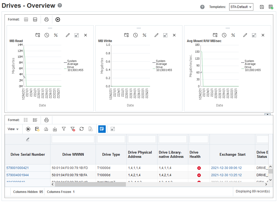Switch graphs to wide format
The image size is (277, 202).
coord(35,19)
